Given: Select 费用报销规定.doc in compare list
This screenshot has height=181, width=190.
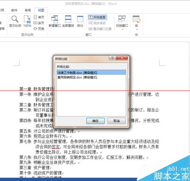Looking at the screenshot, I should click(x=91, y=77).
